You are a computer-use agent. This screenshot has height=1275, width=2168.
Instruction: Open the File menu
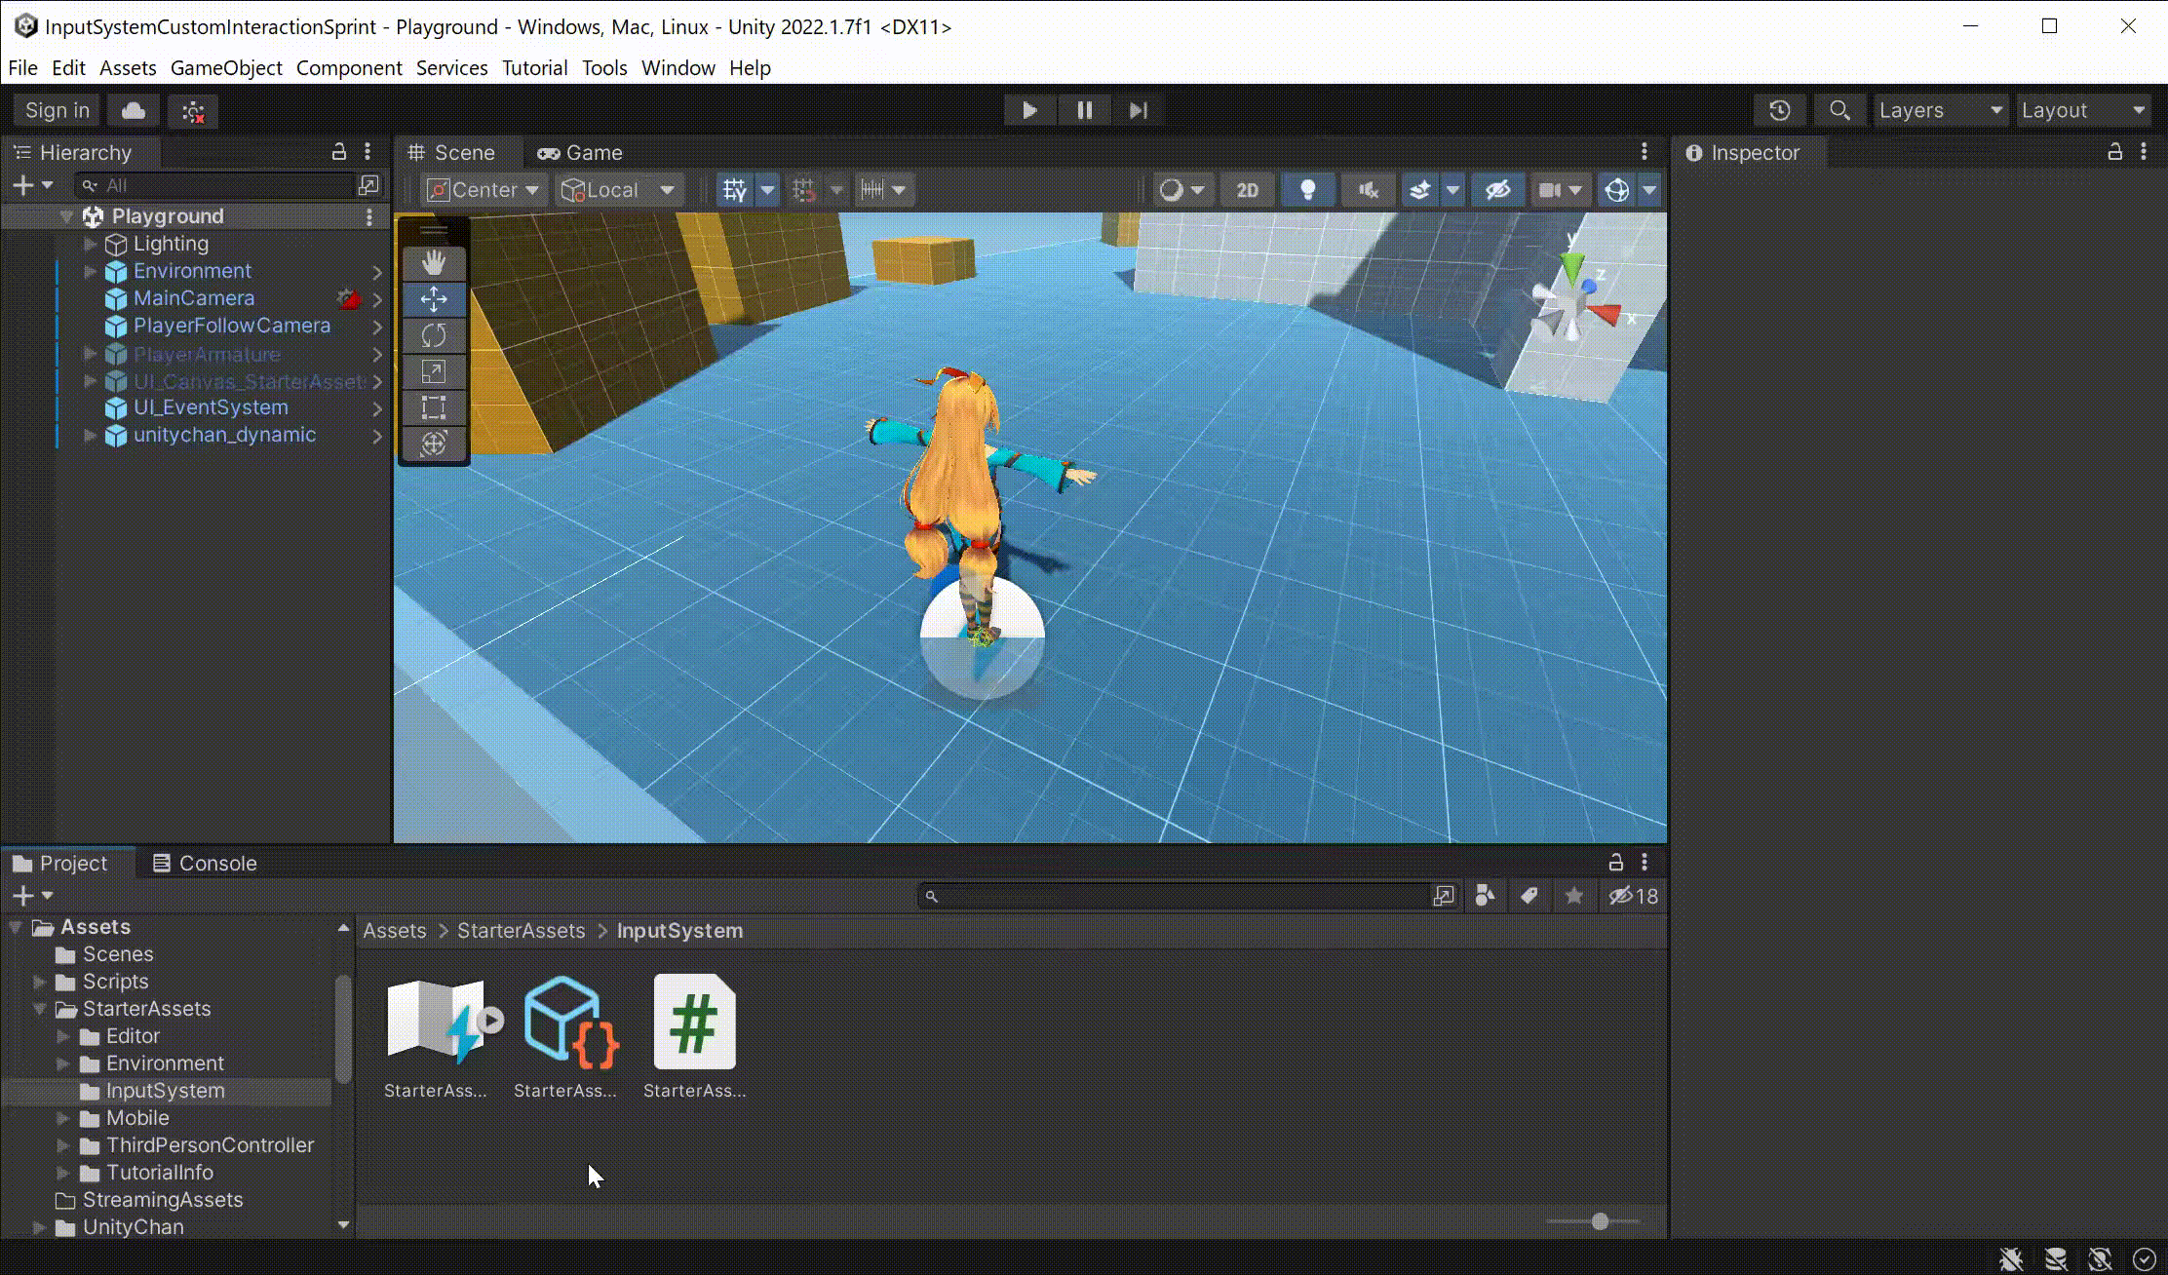point(22,68)
